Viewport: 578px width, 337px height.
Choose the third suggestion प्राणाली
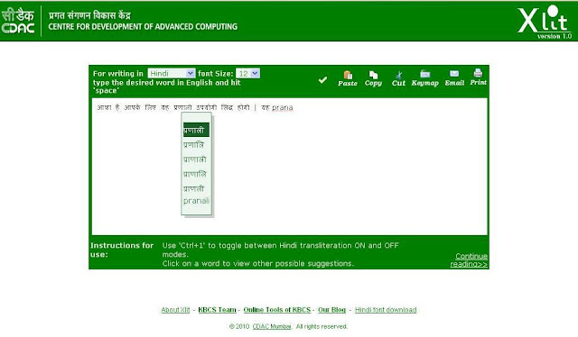click(x=195, y=159)
